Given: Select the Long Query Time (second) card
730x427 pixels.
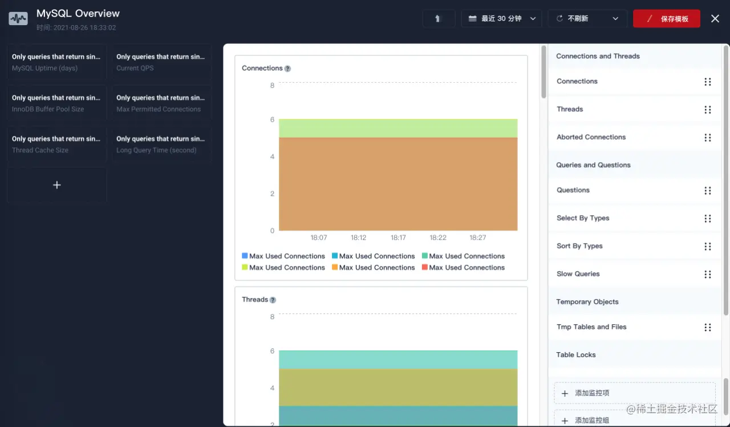Looking at the screenshot, I should tap(161, 144).
